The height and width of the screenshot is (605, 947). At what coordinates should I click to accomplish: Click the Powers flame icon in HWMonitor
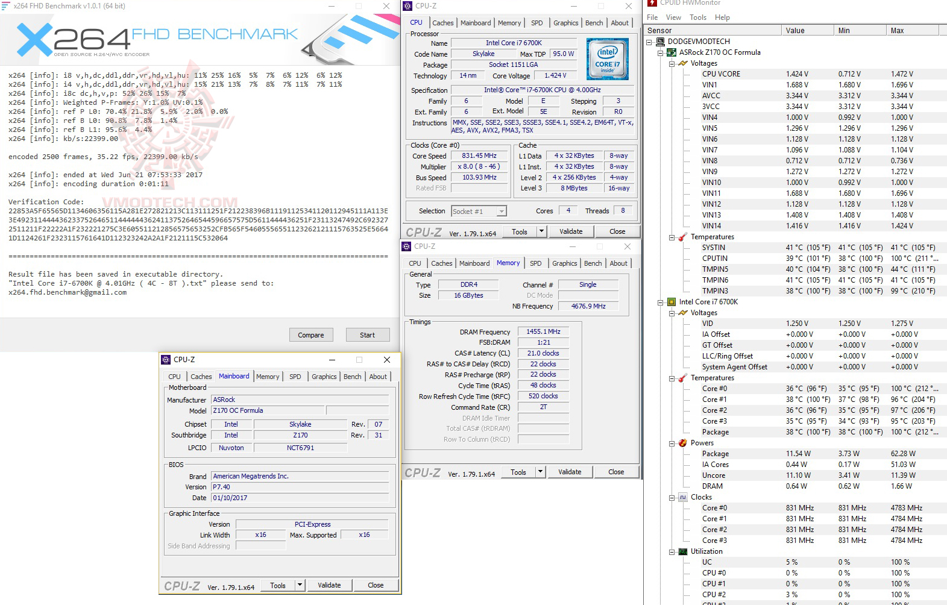[683, 443]
